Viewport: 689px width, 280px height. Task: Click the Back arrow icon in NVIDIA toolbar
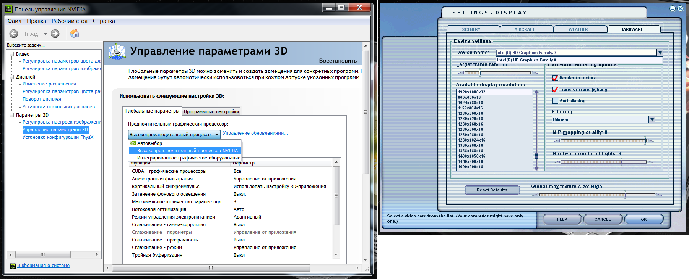pyautogui.click(x=14, y=34)
